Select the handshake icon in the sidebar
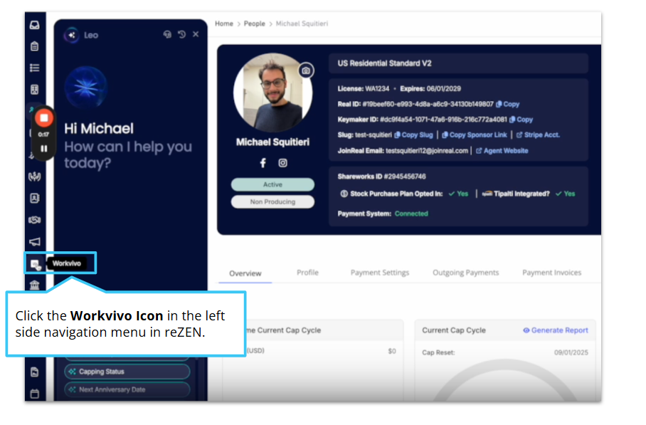Viewport: 646px width, 425px height. point(35,220)
